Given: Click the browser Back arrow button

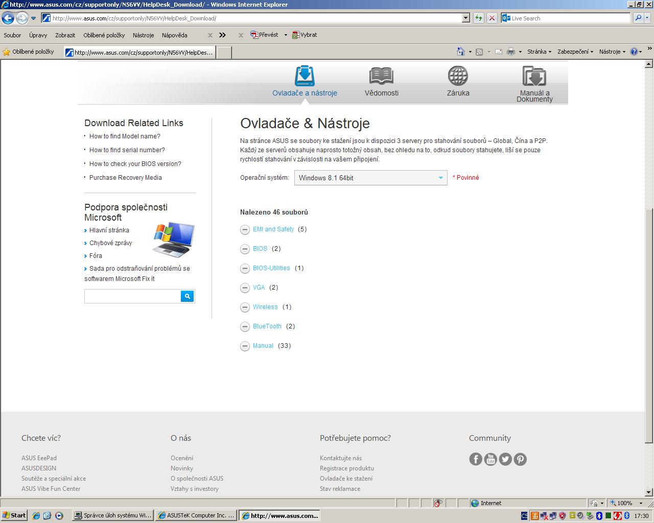Looking at the screenshot, I should click(x=8, y=18).
